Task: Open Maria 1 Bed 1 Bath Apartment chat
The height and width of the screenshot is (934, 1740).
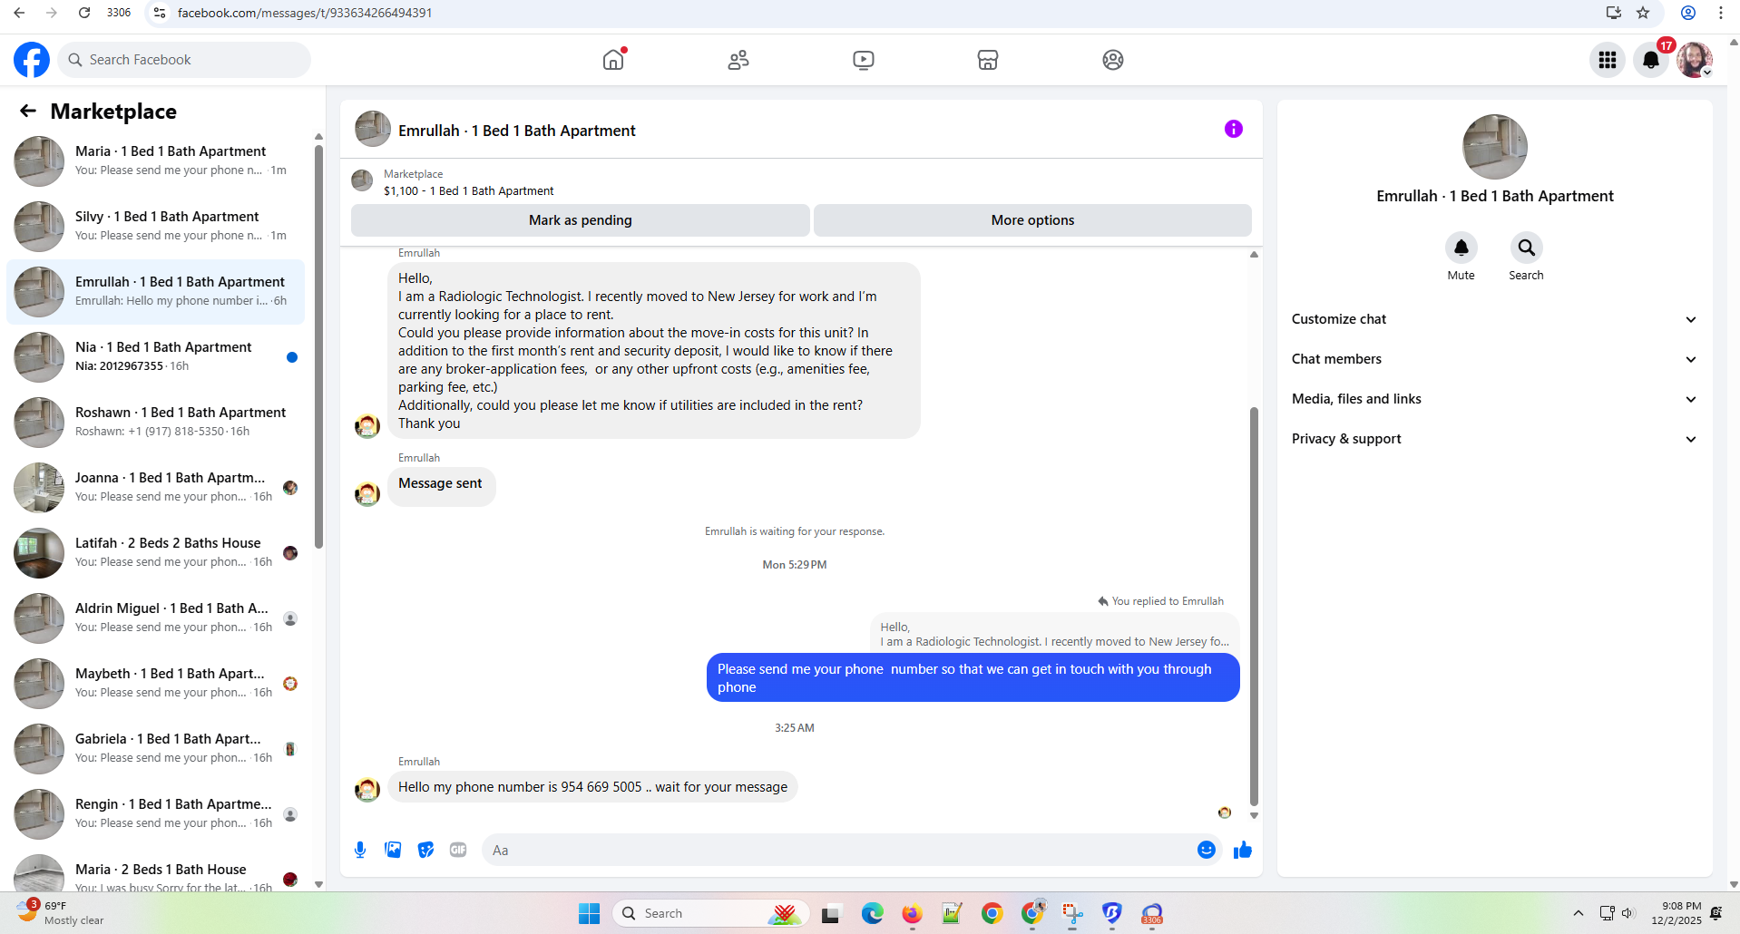Action: point(156,161)
